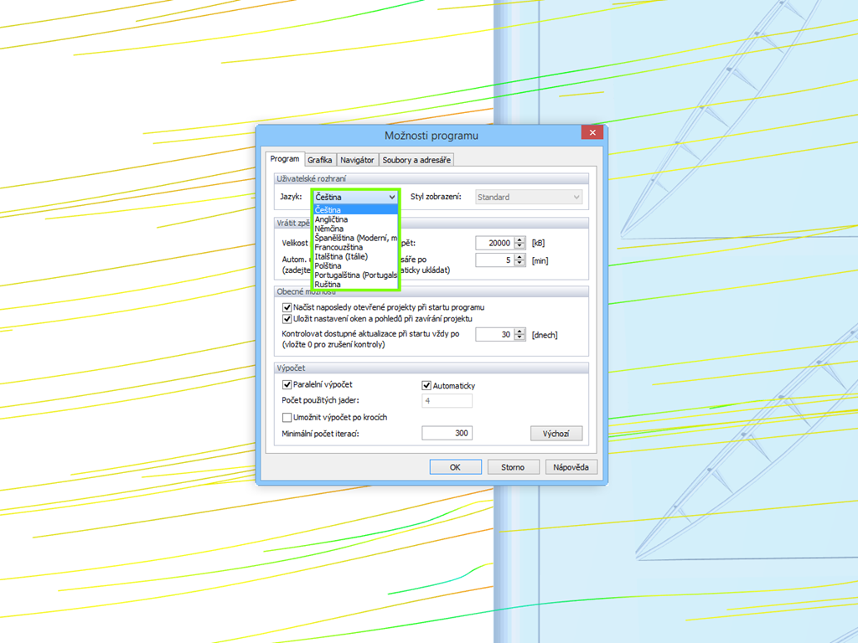Image resolution: width=858 pixels, height=643 pixels.
Task: Increase the 30 day update check interval
Action: click(x=519, y=331)
